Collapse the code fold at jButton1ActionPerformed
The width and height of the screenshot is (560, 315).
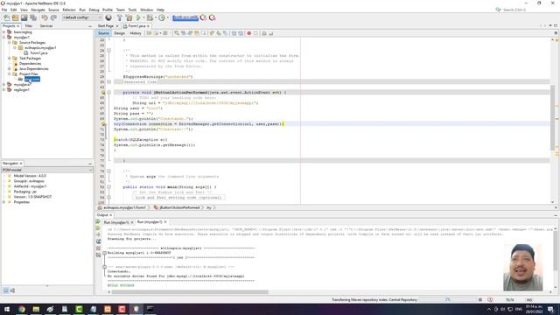[x=108, y=93]
